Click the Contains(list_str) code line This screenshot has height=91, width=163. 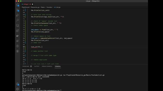pyautogui.click(x=46, y=23)
